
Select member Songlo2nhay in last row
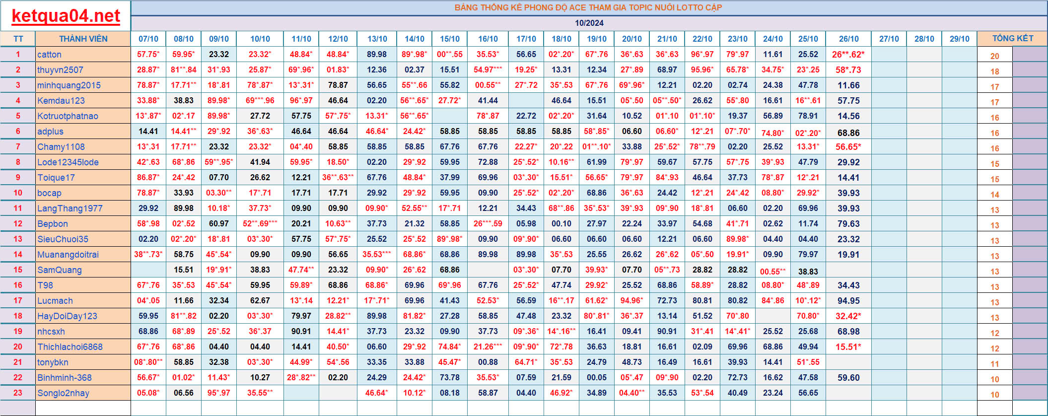[63, 393]
